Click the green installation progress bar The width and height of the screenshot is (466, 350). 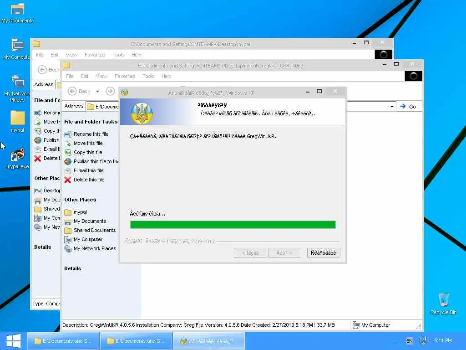coord(233,224)
